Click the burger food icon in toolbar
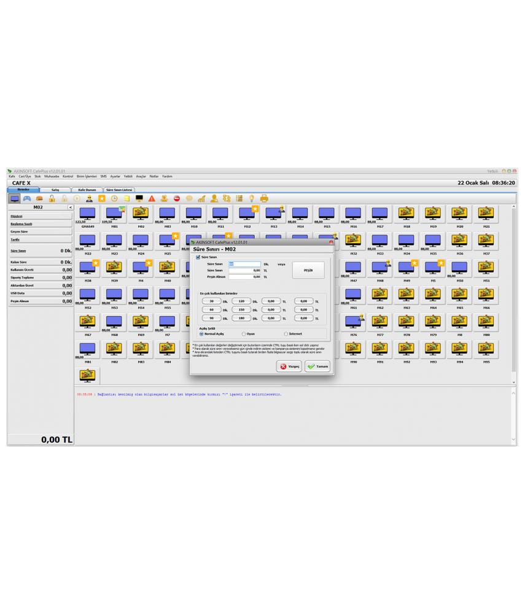 (39, 199)
